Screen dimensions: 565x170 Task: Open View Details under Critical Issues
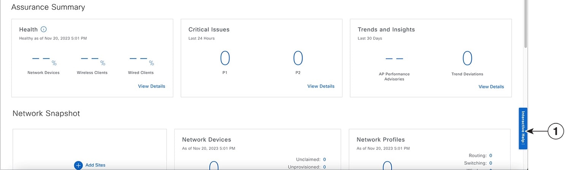321,86
